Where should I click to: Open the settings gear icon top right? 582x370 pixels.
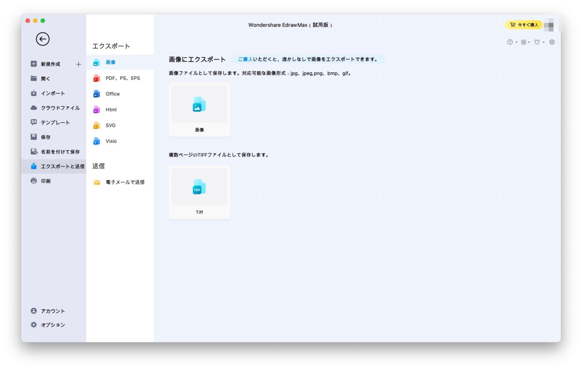click(x=552, y=42)
